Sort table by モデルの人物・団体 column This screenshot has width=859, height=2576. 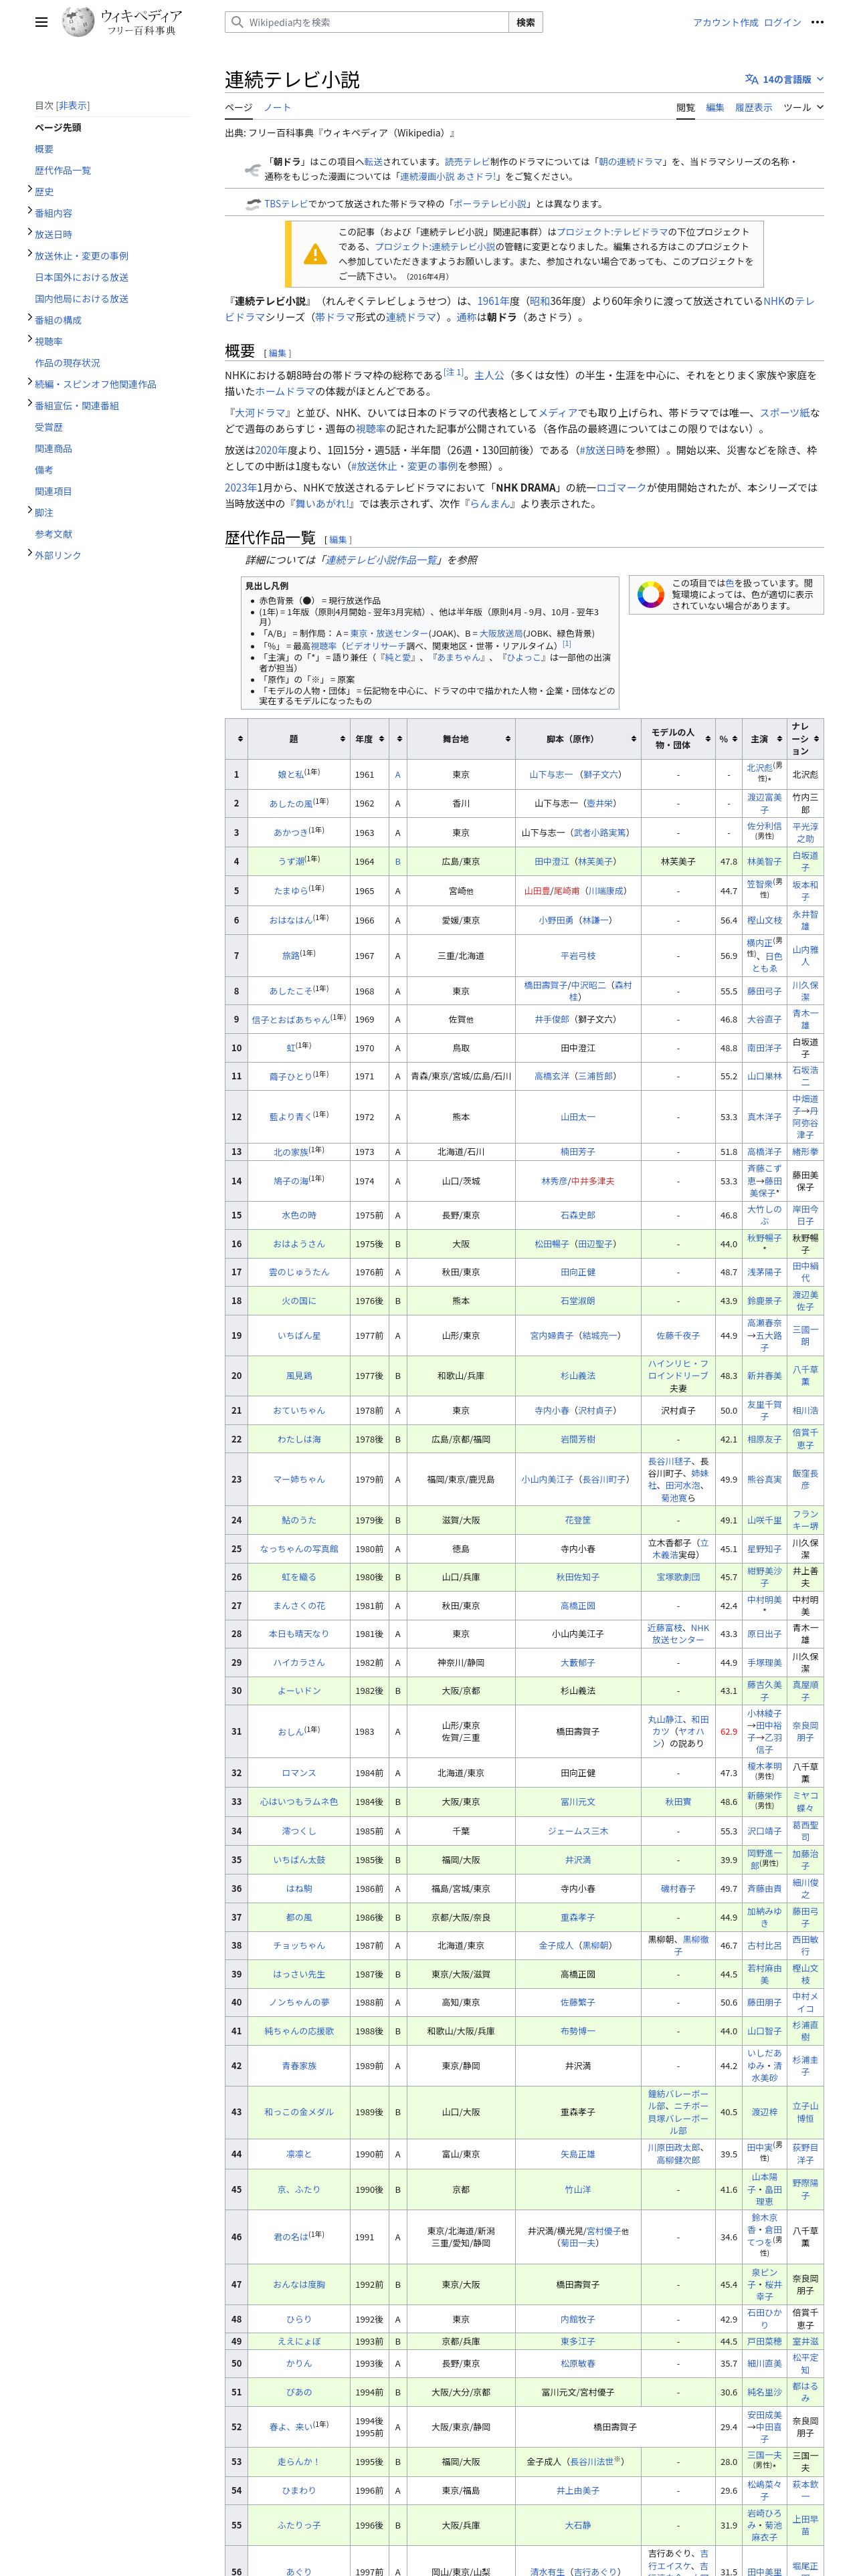pos(678,739)
